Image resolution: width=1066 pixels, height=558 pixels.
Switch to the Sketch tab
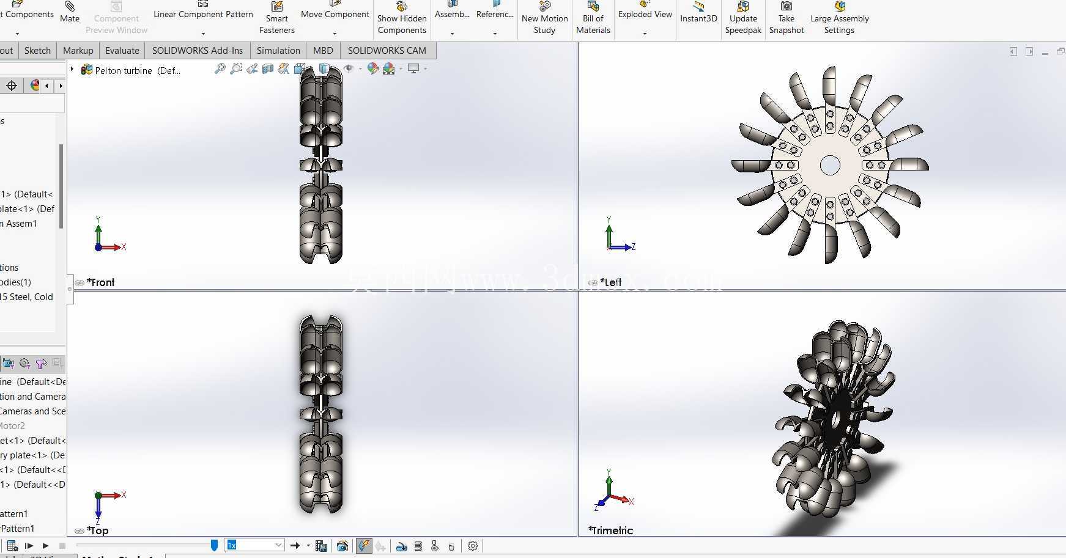pos(37,51)
